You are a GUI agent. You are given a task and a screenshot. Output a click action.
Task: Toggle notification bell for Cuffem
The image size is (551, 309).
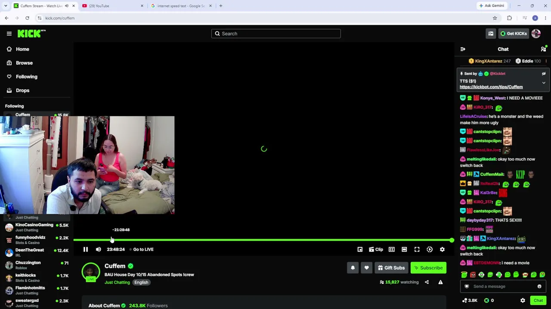pos(353,268)
